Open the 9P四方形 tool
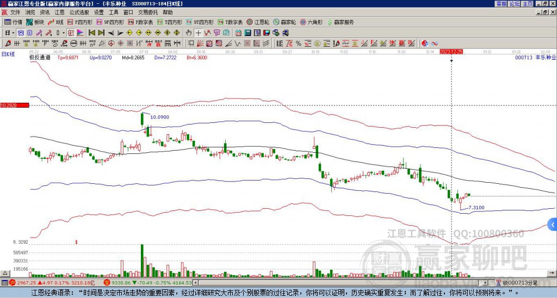 coord(110,22)
